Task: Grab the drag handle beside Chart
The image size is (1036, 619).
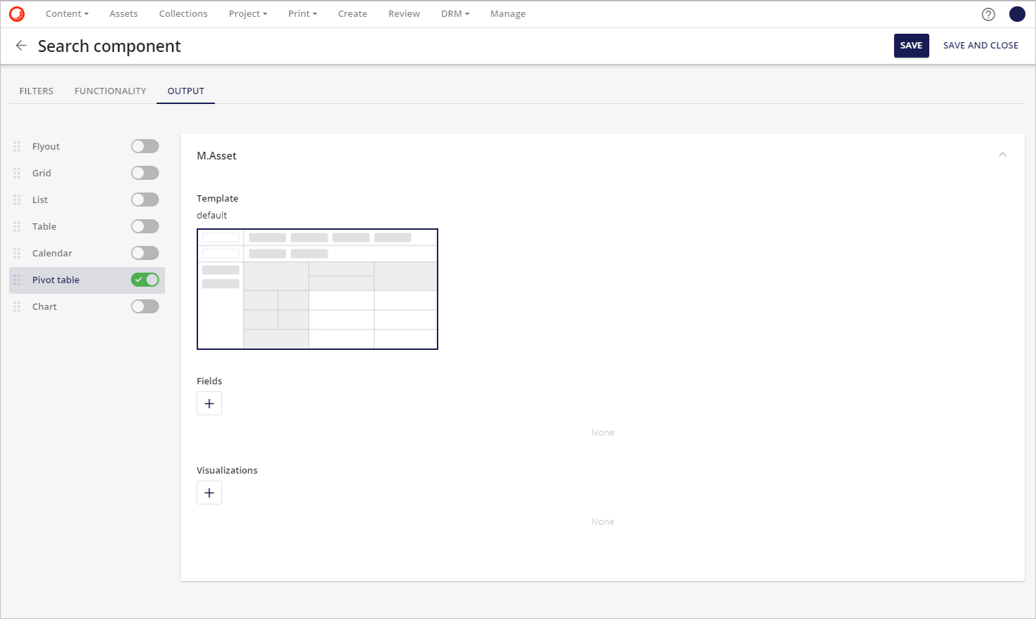Action: point(17,306)
